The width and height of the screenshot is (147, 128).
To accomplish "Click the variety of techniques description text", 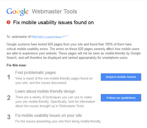I will point(55,102).
